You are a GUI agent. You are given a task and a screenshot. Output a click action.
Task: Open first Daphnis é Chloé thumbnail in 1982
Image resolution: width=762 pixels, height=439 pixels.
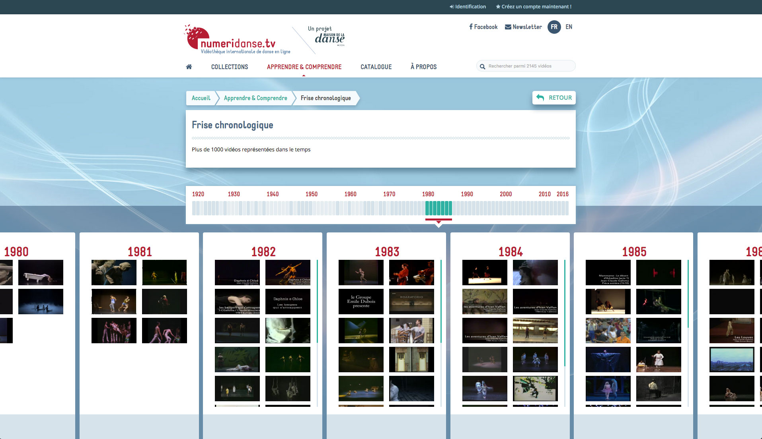(x=237, y=273)
